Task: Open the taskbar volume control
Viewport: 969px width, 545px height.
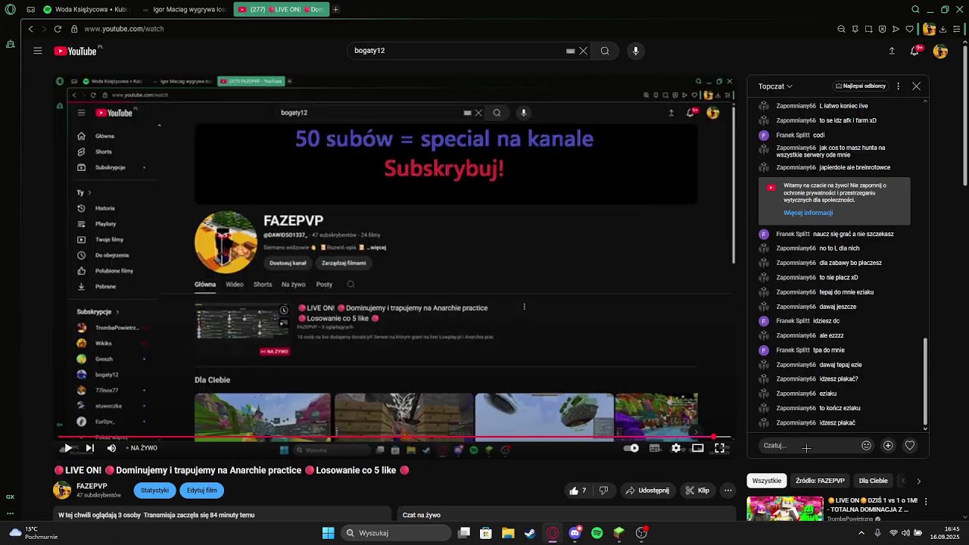Action: click(x=905, y=533)
